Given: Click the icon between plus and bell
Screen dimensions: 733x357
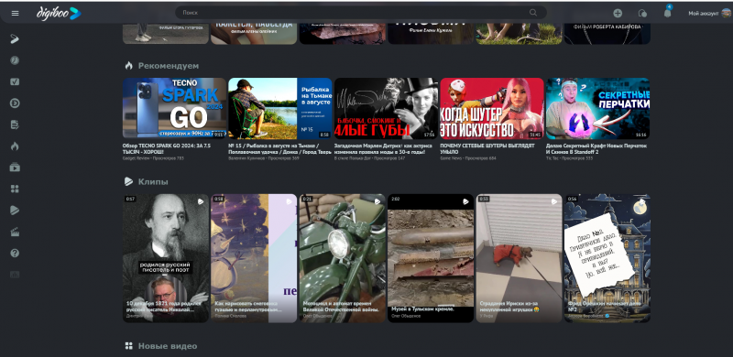Looking at the screenshot, I should (643, 13).
